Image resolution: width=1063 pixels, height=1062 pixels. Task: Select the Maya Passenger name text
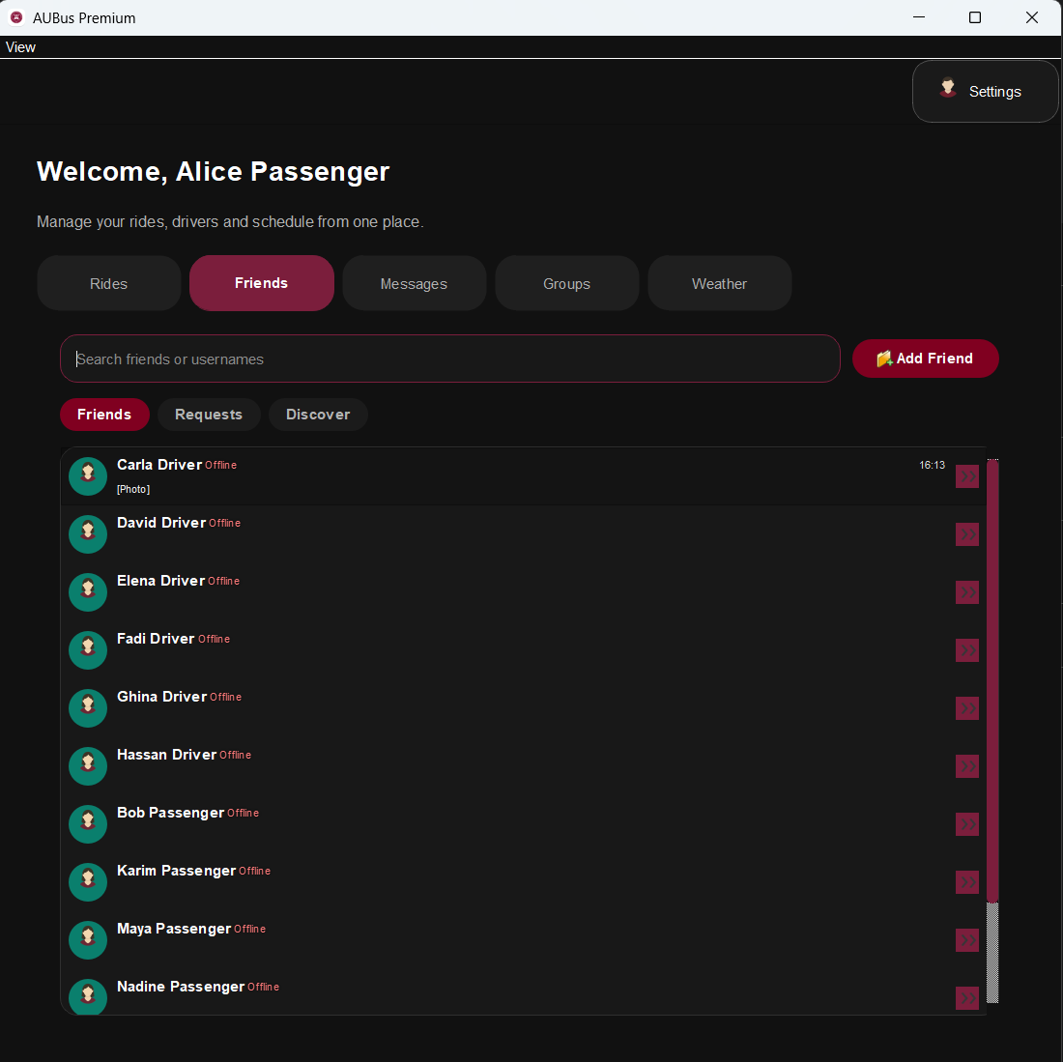pos(174,929)
